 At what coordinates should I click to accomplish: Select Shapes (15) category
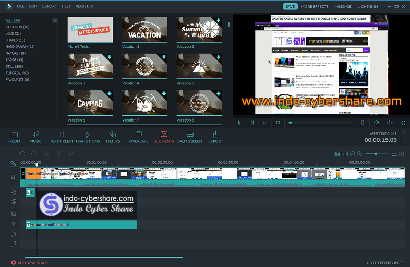[x=15, y=40]
